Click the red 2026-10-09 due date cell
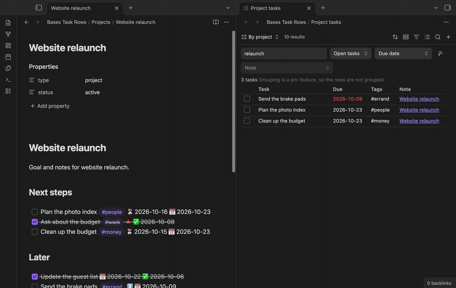The height and width of the screenshot is (288, 456). [347, 99]
